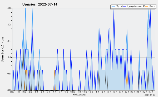Click the orange Bots peak at 7 h
This screenshot has width=158, height=97.
pyautogui.click(x=55, y=70)
